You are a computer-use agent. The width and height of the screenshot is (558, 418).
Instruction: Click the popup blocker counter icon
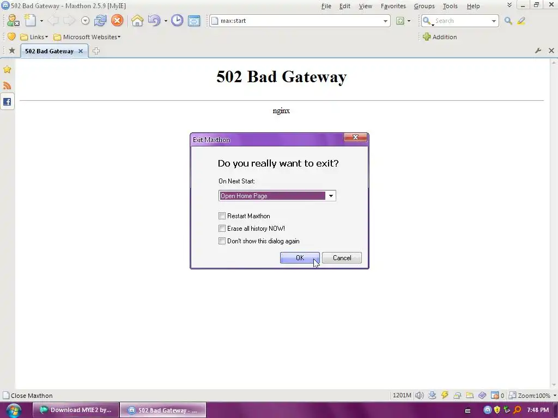(495, 395)
